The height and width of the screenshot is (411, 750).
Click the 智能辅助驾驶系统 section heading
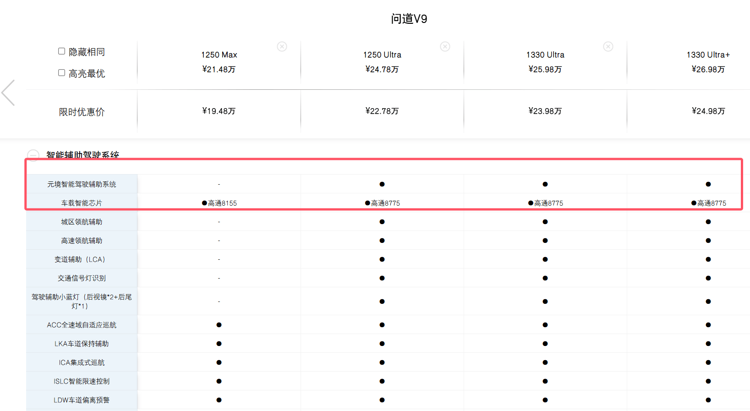tap(82, 155)
